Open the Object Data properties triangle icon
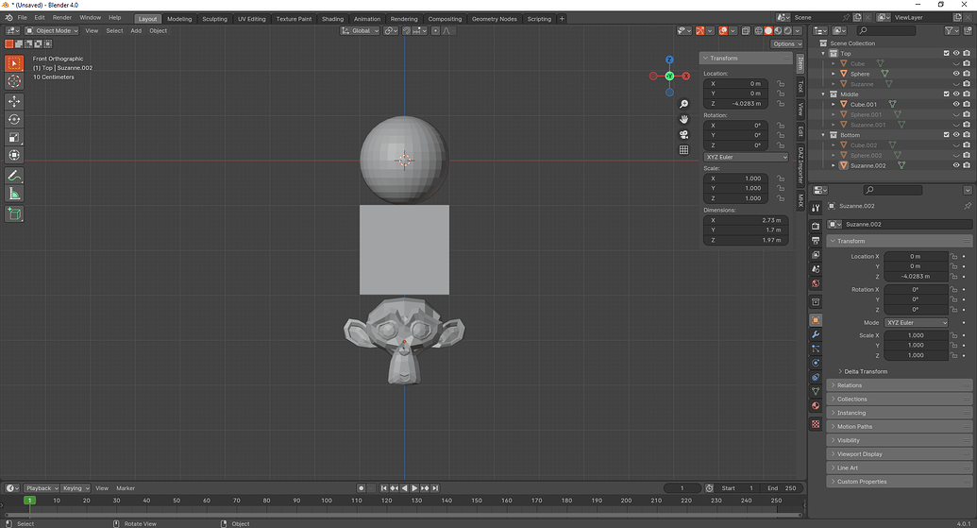Image resolution: width=977 pixels, height=528 pixels. tap(816, 391)
